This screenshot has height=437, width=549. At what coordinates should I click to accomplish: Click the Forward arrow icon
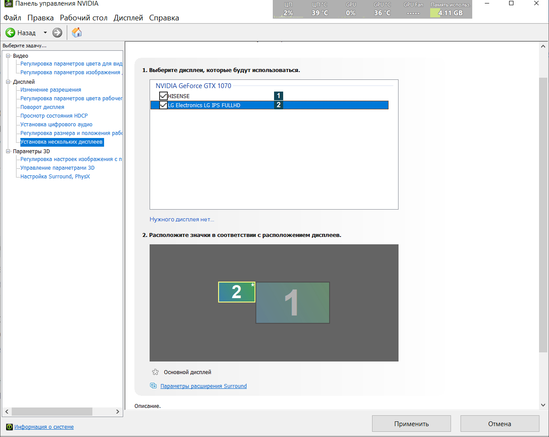tap(57, 33)
